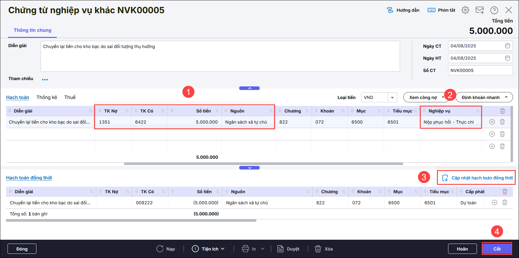519x258 pixels.
Task: Delete the Hạch toán đồng thời row
Action: (505, 202)
